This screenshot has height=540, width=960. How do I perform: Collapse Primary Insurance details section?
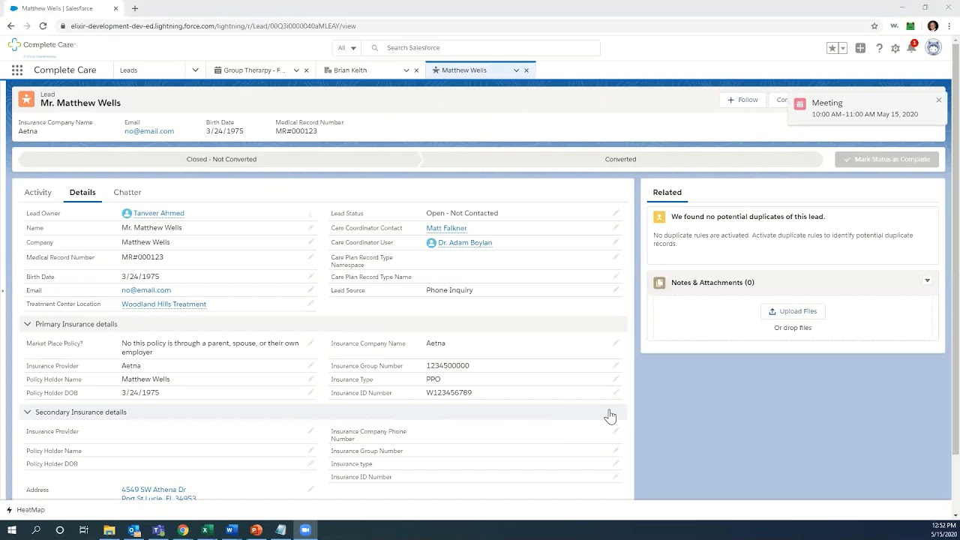point(27,324)
